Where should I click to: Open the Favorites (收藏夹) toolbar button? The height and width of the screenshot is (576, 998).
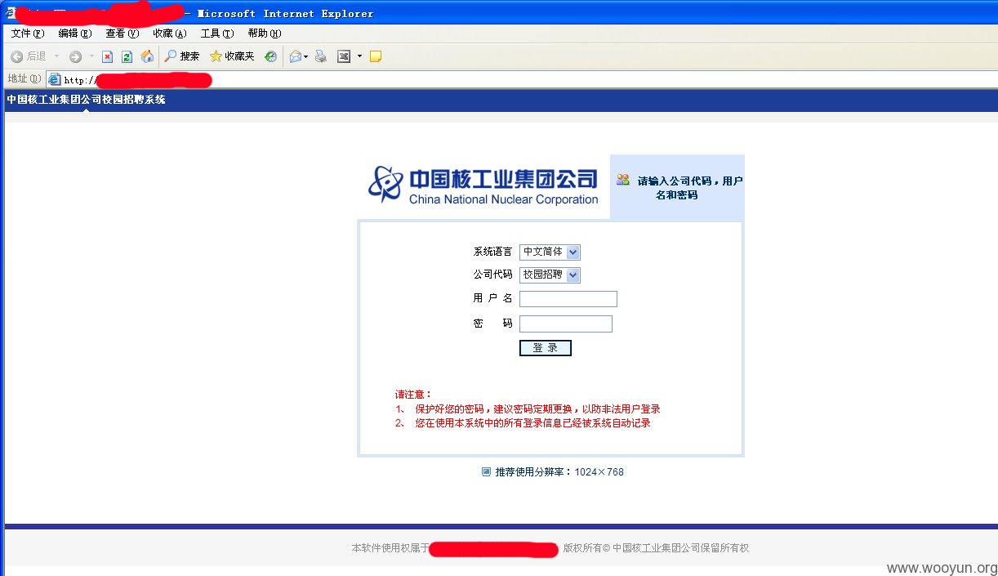pos(232,56)
